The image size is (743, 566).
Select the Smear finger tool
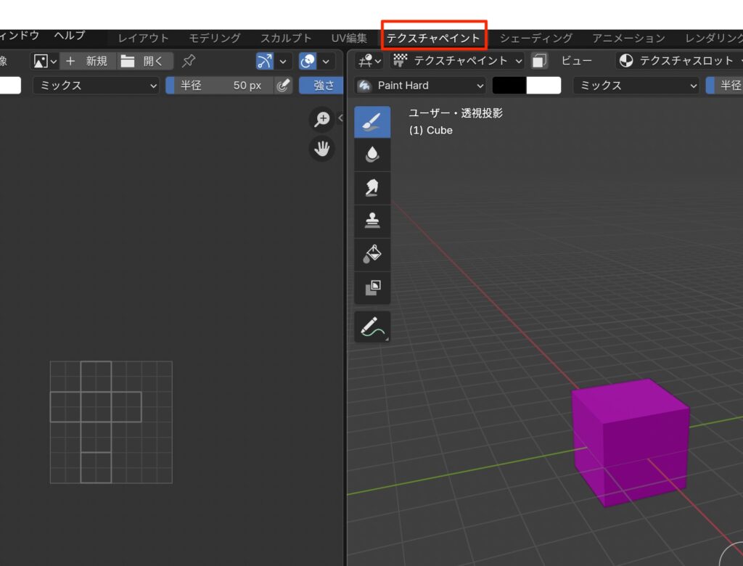pyautogui.click(x=372, y=188)
